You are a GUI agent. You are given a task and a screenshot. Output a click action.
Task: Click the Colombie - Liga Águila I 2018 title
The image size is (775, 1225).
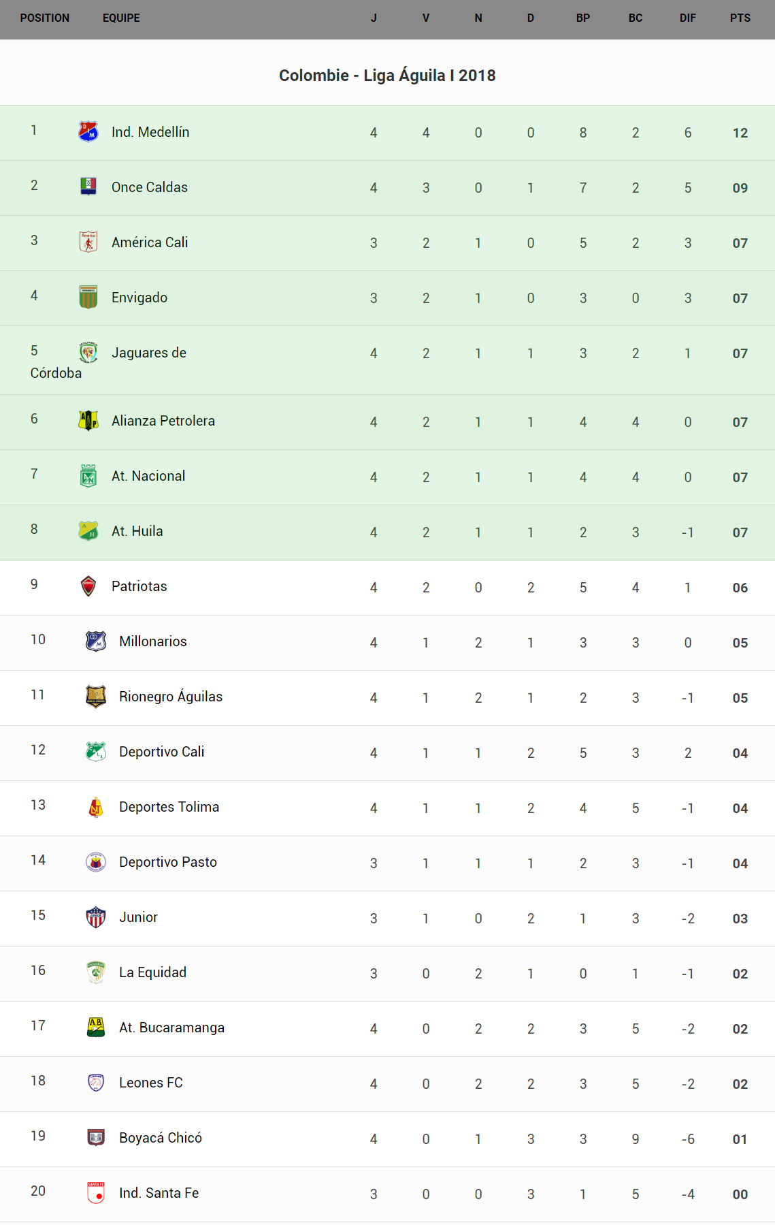(x=387, y=76)
